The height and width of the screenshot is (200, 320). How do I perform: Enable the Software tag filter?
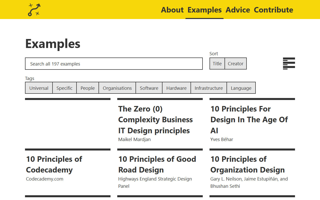pyautogui.click(x=149, y=88)
